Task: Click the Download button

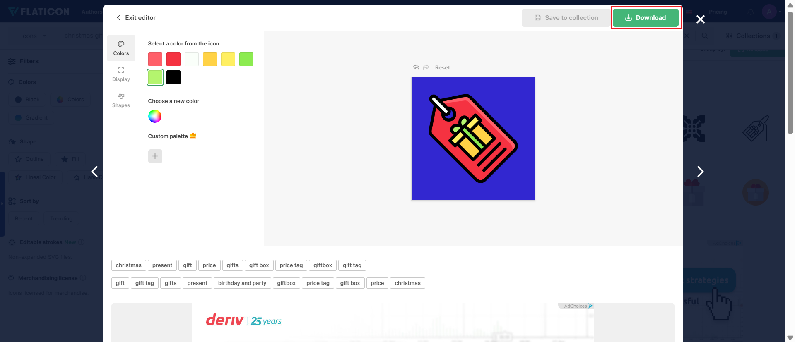Action: pyautogui.click(x=646, y=18)
